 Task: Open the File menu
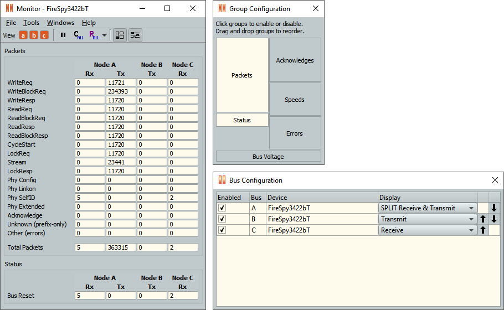coord(11,23)
